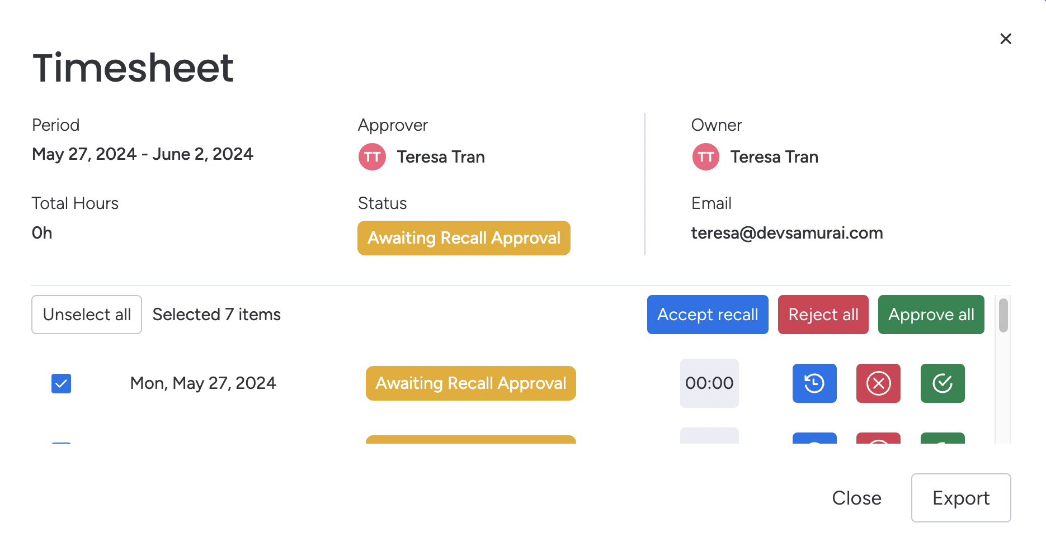
Task: Click the red Reject all button
Action: click(823, 315)
